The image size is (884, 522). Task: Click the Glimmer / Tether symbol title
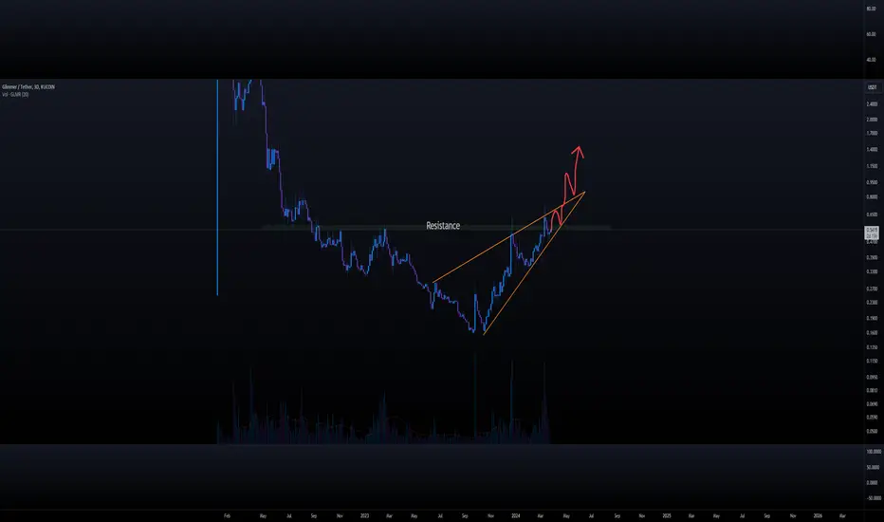(28, 87)
